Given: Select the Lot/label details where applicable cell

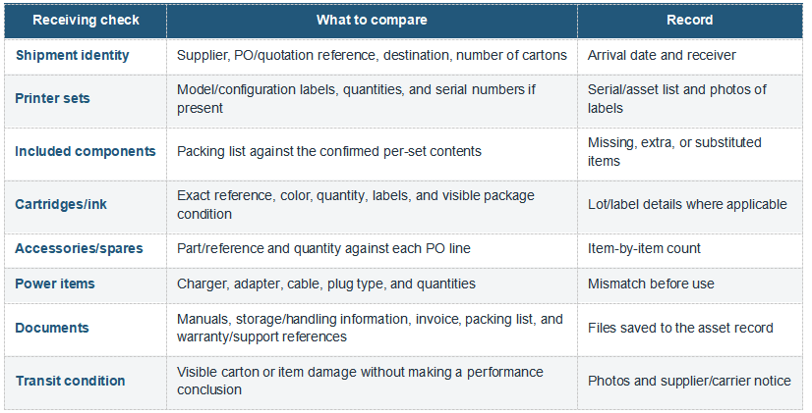Looking at the screenshot, I should [687, 204].
